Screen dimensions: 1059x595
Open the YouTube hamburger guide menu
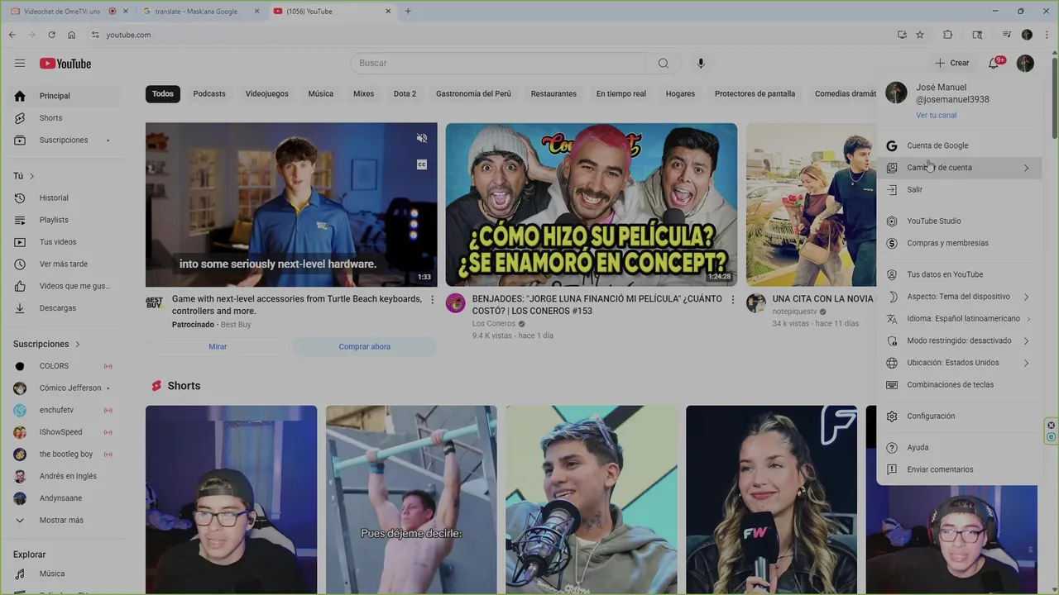click(20, 63)
